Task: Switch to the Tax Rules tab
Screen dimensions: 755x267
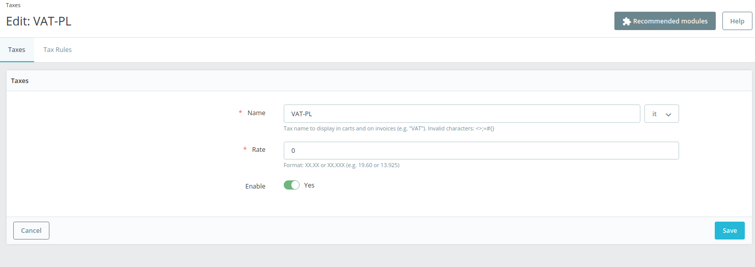Action: [x=58, y=49]
